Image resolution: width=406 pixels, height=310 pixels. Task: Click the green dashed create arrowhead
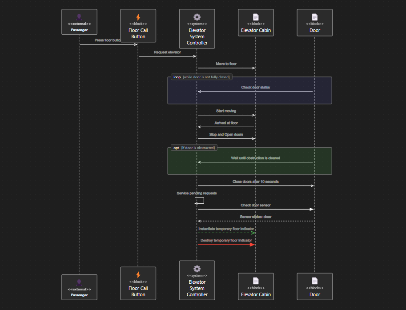point(253,233)
